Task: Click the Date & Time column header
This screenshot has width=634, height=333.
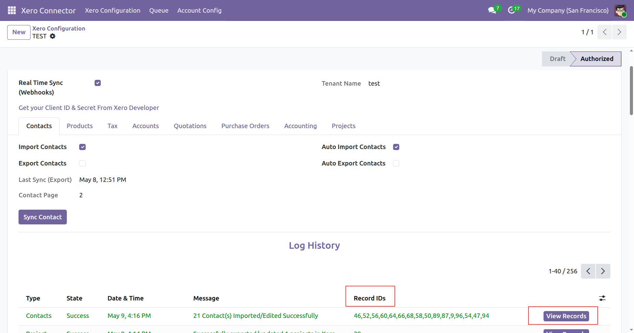Action: (x=125, y=298)
